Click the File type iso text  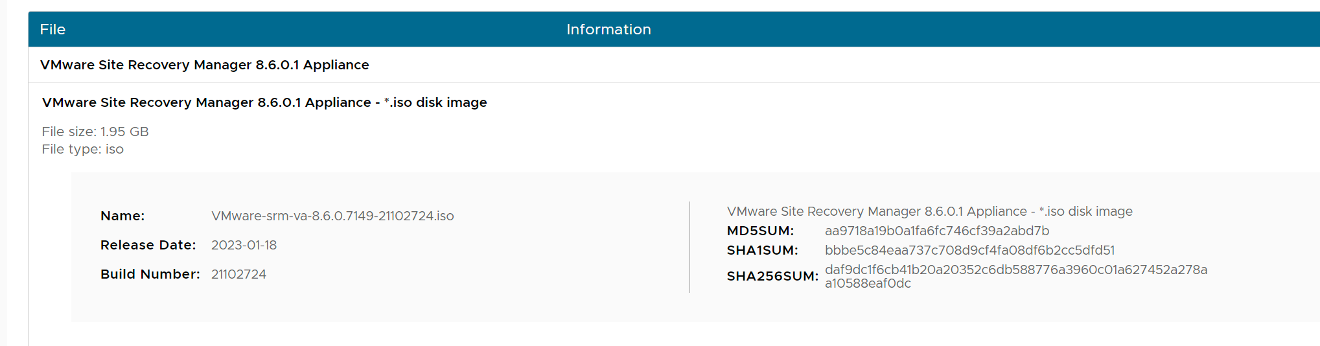click(82, 149)
